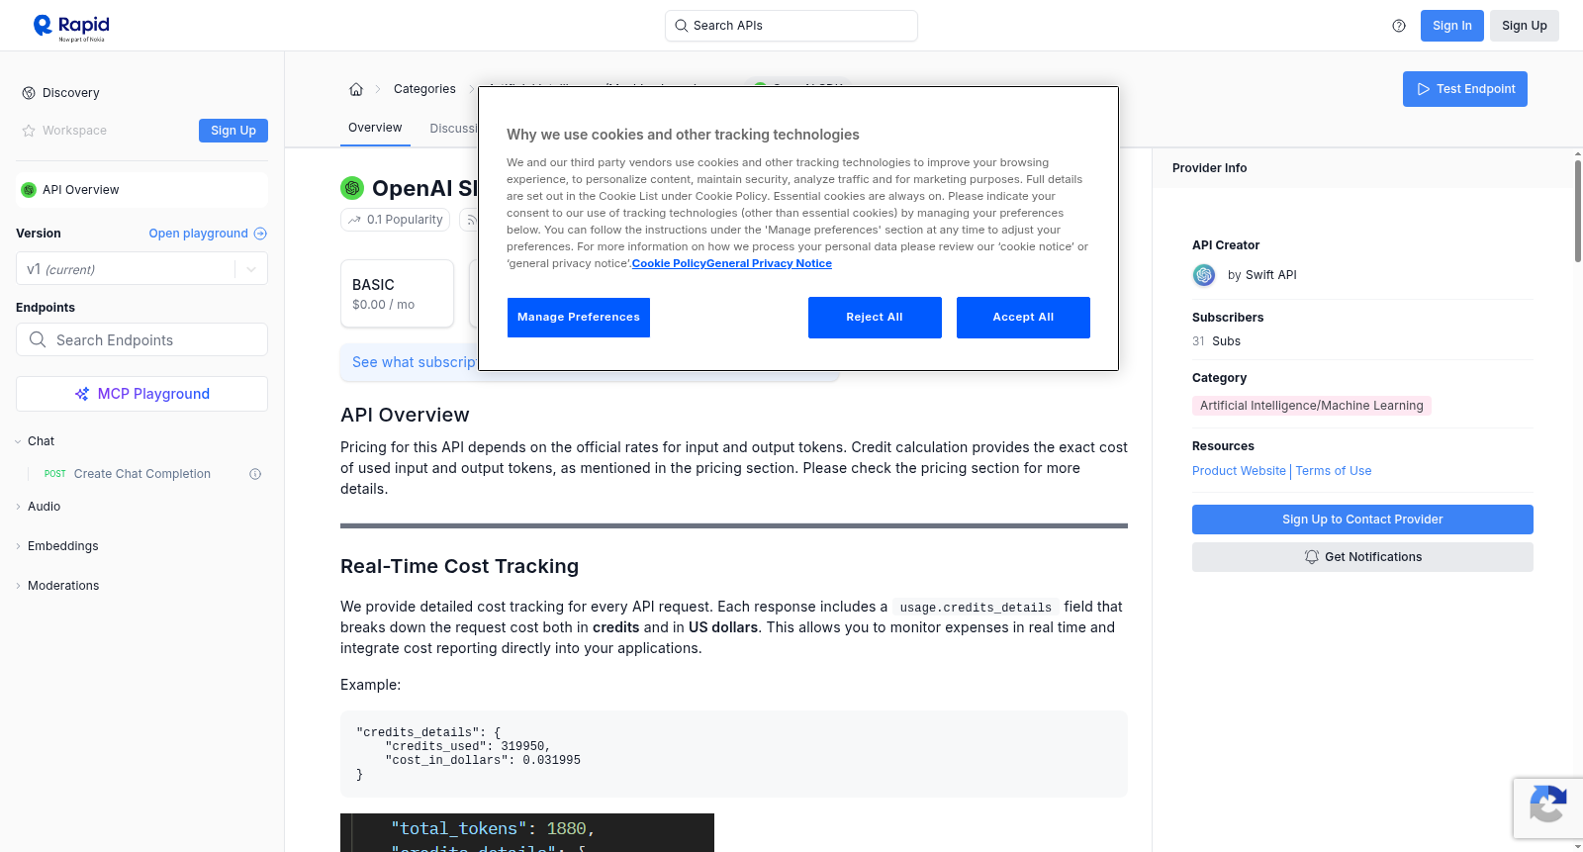Click the sparkle icon on MCP Playground
1583x852 pixels.
pyautogui.click(x=82, y=394)
